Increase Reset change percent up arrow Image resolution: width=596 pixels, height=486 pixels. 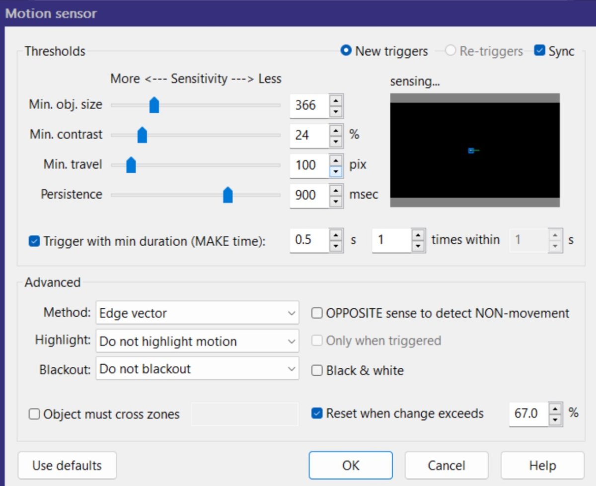pos(556,409)
